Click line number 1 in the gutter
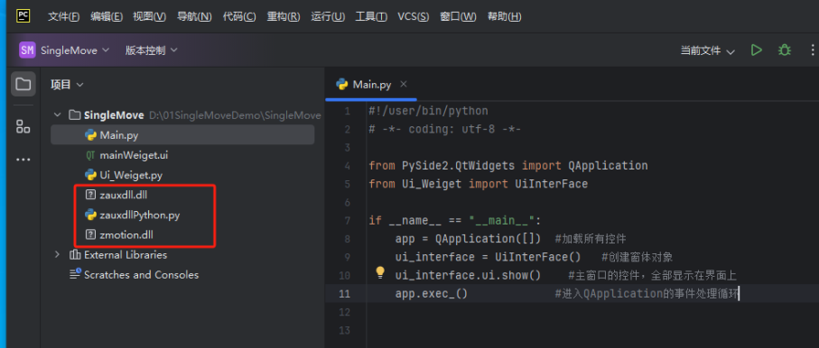Image resolution: width=819 pixels, height=348 pixels. click(x=348, y=111)
